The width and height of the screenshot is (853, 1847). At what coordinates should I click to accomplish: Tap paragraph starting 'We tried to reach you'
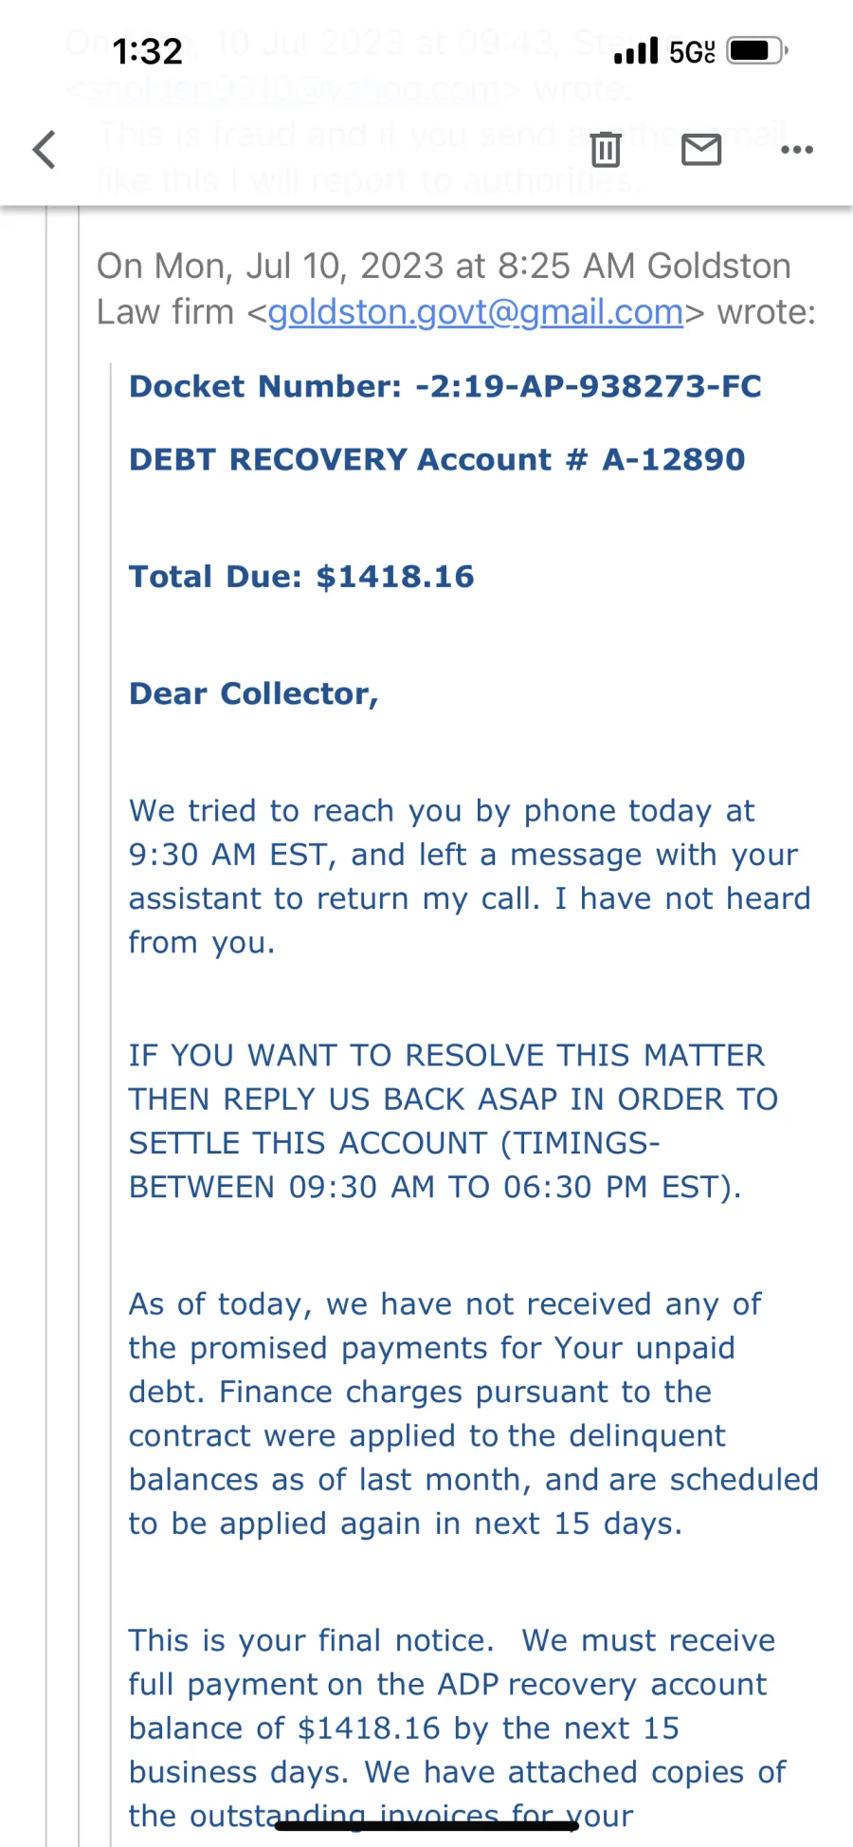tap(470, 877)
